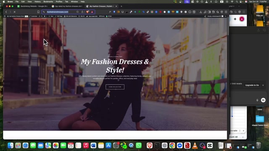Click VIEW COLLECTION button on hero
The width and height of the screenshot is (269, 151).
[115, 87]
